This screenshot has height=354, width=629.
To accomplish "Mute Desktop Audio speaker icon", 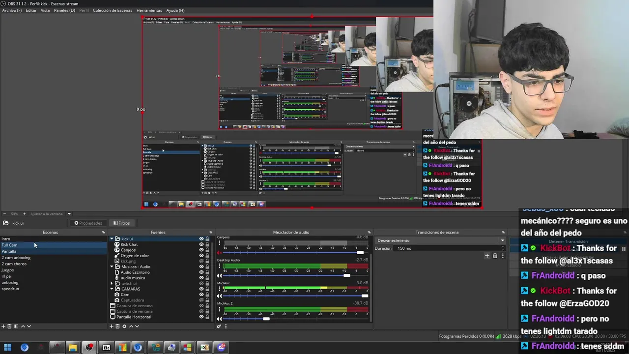I will pos(220,275).
